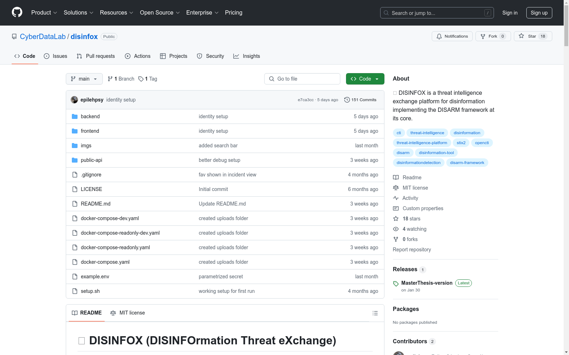Open the CyberDataLab organization link
Screen dimensions: 569x355
click(43, 37)
